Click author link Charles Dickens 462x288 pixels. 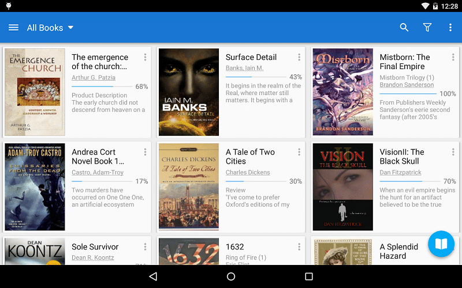[248, 172]
